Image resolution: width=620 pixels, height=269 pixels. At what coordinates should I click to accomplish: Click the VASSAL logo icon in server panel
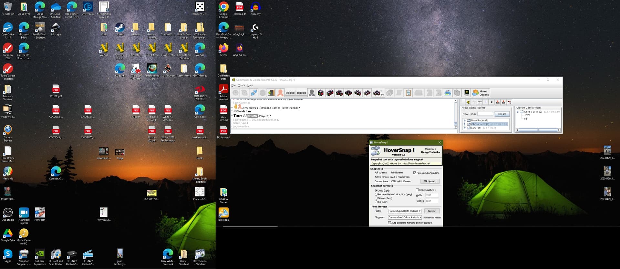pos(468,102)
